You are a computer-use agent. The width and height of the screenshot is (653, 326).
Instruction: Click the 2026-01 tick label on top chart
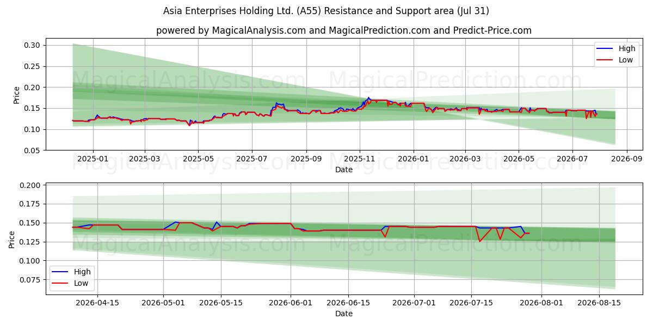413,159
